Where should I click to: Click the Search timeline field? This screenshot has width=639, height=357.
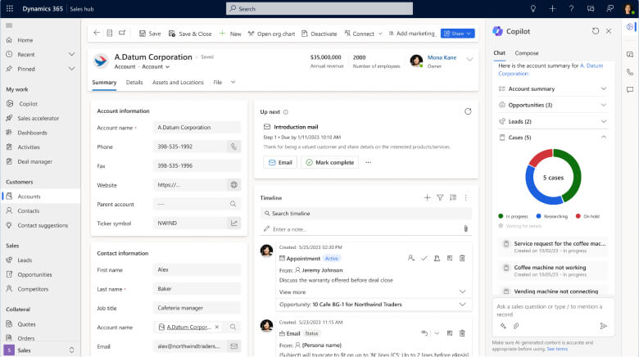click(365, 214)
